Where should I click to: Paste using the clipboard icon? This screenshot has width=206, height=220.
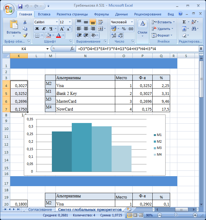pyautogui.click(x=14, y=25)
